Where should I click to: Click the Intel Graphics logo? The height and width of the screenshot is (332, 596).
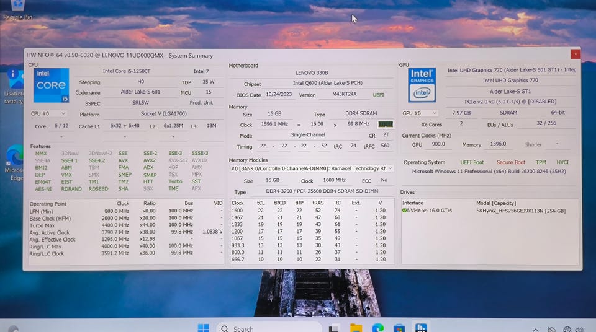click(x=422, y=85)
